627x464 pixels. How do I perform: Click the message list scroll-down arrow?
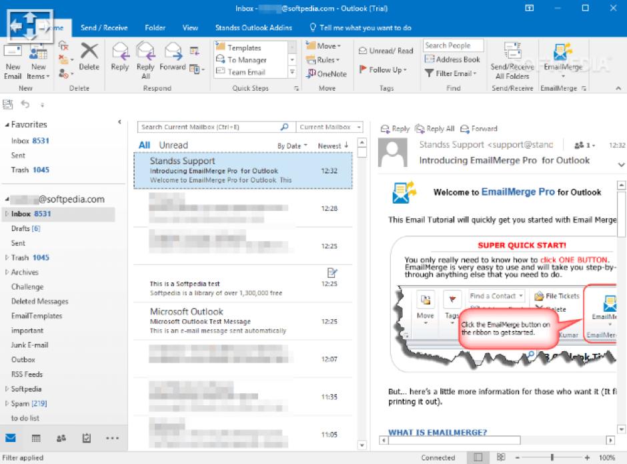(x=362, y=445)
